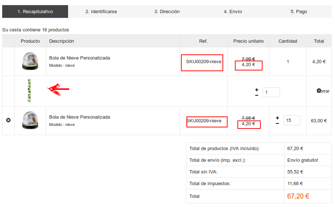
Task: Open the snow globe thumbnail in the 63,00 € row
Action: [30, 120]
